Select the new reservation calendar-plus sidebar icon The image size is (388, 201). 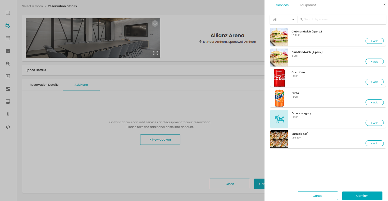(x=8, y=26)
